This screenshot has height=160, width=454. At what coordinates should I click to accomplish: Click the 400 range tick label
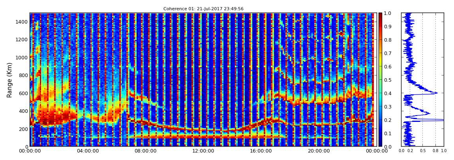23,111
